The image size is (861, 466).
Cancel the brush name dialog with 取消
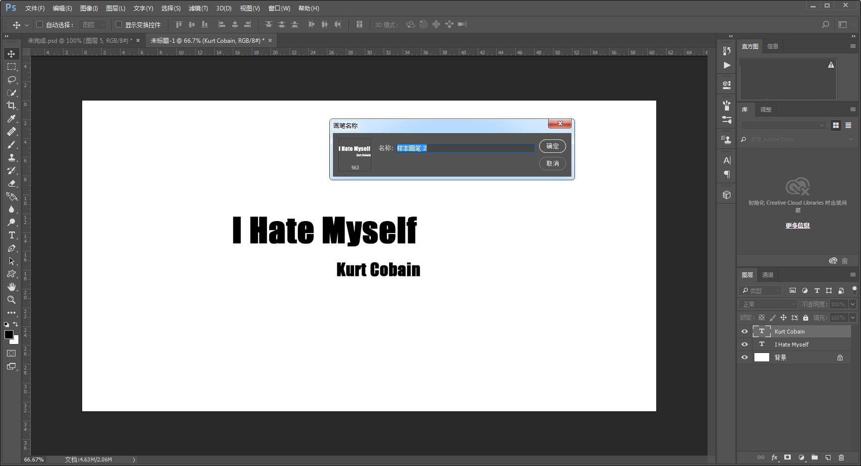click(553, 163)
